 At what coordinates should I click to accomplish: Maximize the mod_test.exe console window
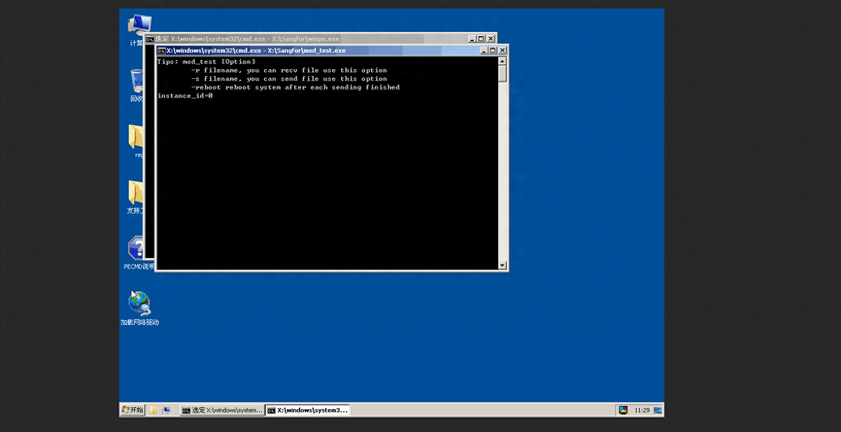[x=493, y=51]
